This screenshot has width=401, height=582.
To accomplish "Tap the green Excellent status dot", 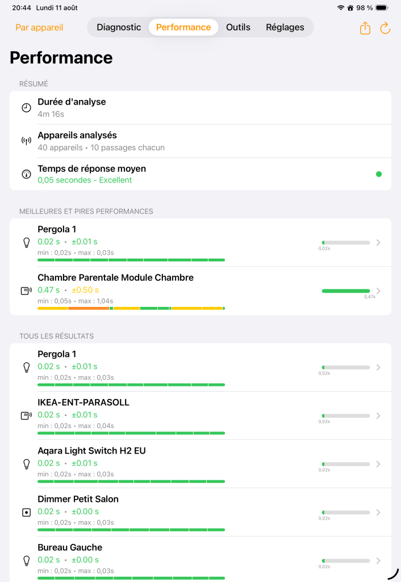I will click(x=379, y=174).
